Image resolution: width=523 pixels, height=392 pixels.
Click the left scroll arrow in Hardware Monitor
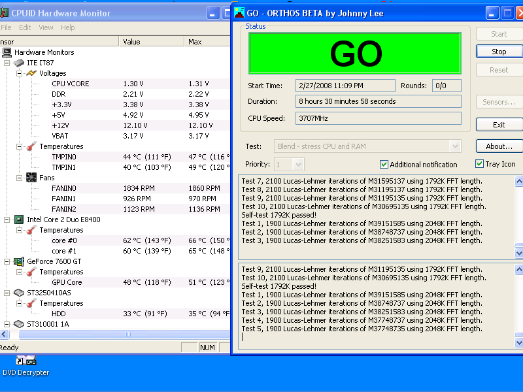(4, 335)
